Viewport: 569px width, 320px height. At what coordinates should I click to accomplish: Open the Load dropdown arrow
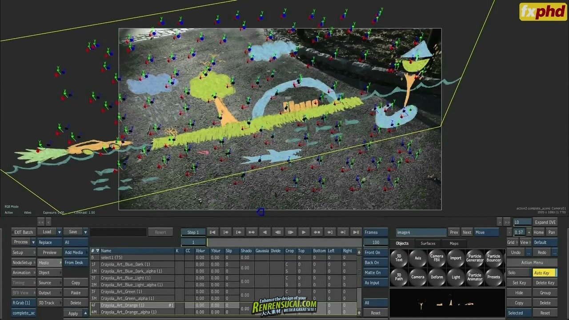(59, 232)
